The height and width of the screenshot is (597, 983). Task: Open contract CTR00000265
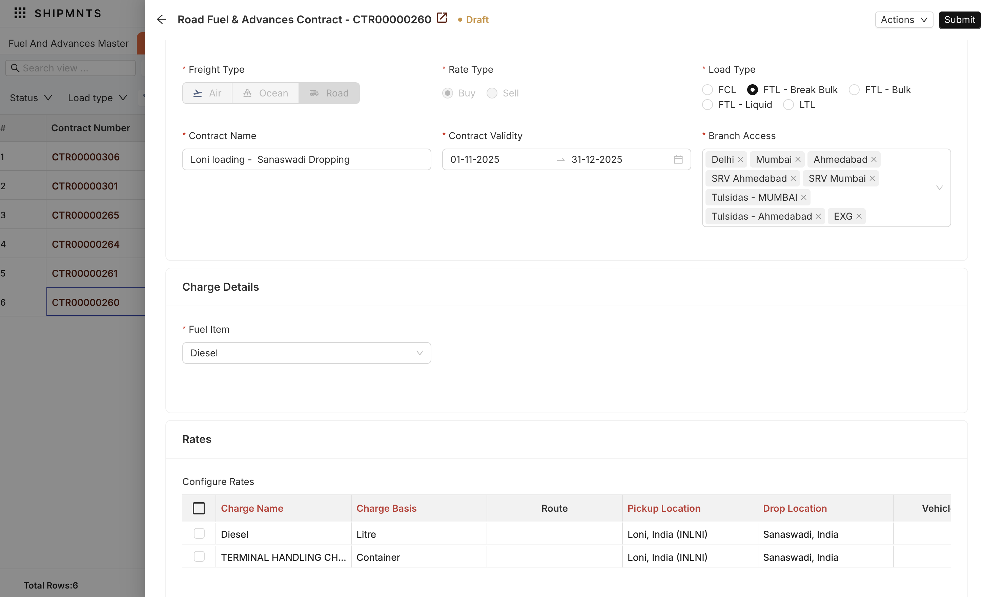click(x=85, y=215)
